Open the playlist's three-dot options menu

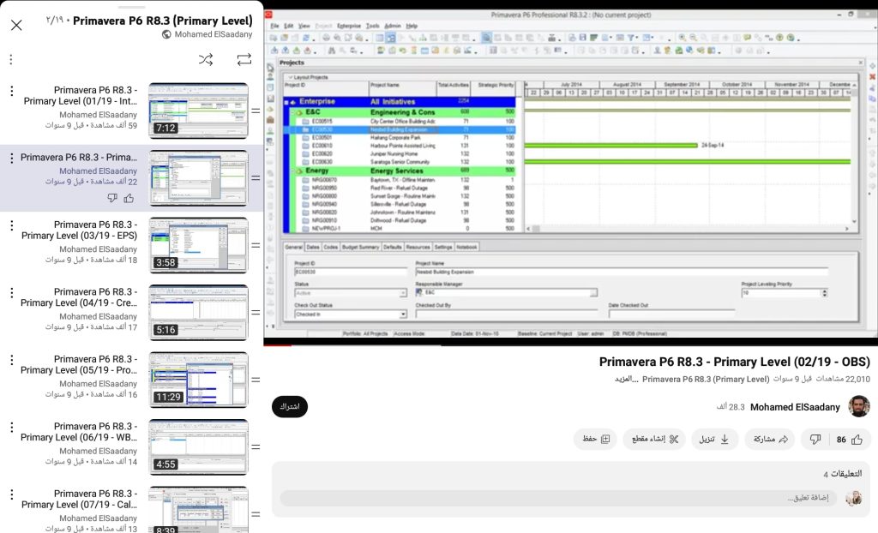[x=10, y=59]
